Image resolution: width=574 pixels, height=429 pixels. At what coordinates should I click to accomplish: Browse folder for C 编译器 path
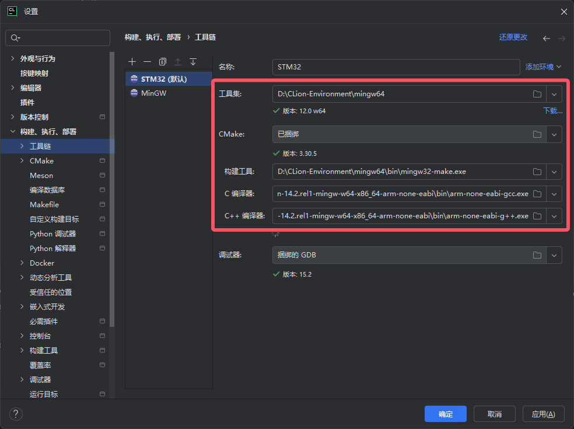coord(537,194)
